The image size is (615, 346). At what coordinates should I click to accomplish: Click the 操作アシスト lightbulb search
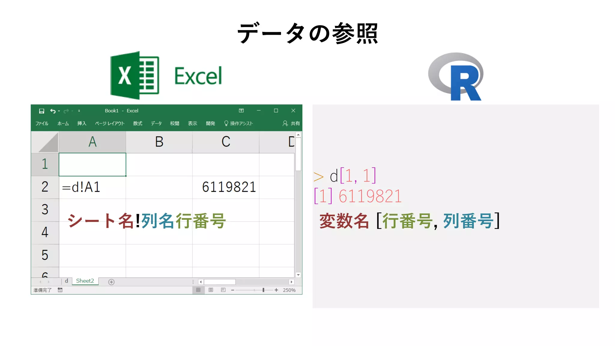pos(239,123)
